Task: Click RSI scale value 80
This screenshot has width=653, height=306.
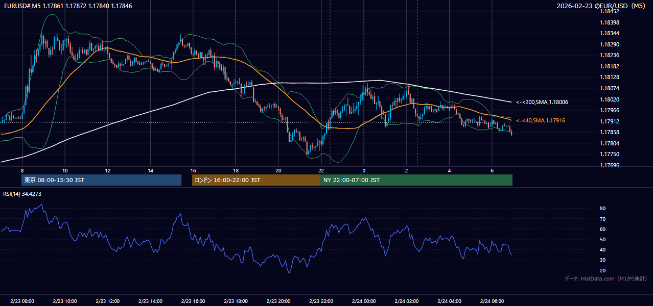Action: coord(603,209)
